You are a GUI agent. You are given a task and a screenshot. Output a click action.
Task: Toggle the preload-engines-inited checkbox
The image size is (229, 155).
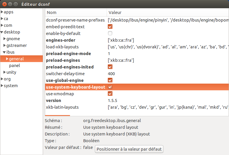click(x=110, y=67)
